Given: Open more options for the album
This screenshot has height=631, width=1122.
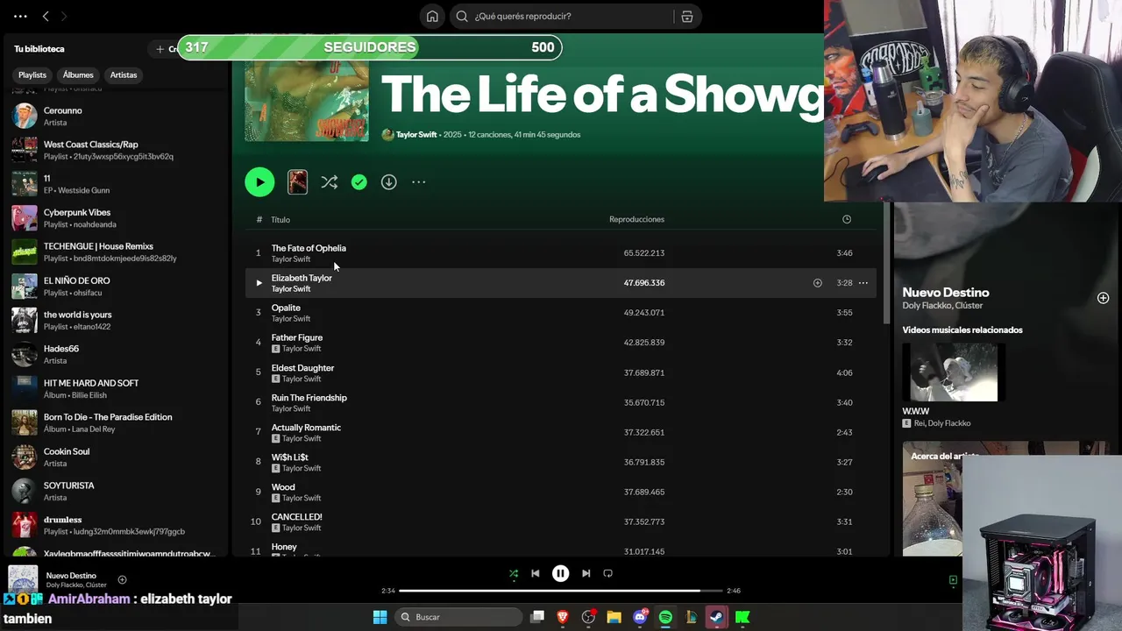Looking at the screenshot, I should 419,182.
